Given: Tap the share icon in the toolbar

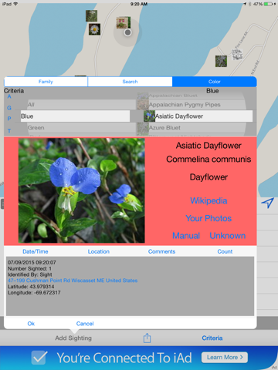Looking at the screenshot, I should coord(147,338).
